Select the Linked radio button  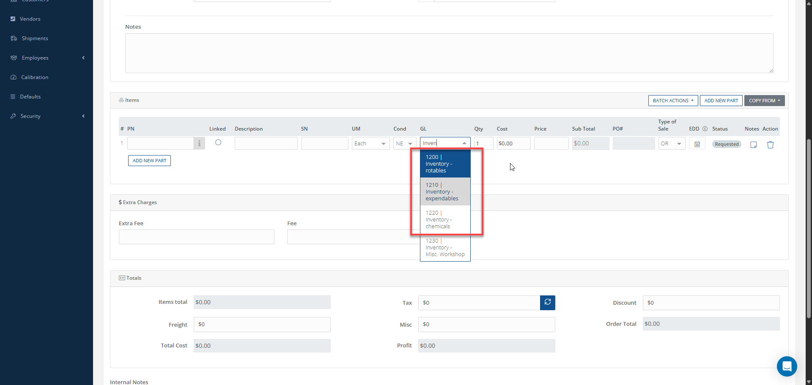tap(218, 142)
